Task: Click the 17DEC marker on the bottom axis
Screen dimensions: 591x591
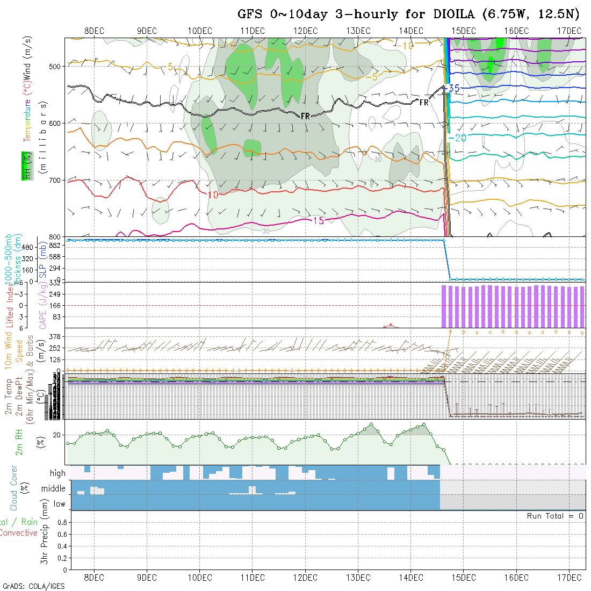Action: (x=569, y=577)
